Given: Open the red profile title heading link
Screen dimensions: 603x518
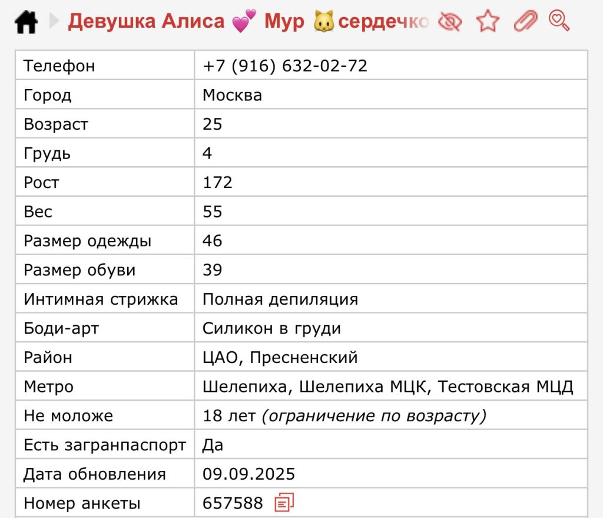Looking at the screenshot, I should point(247,22).
